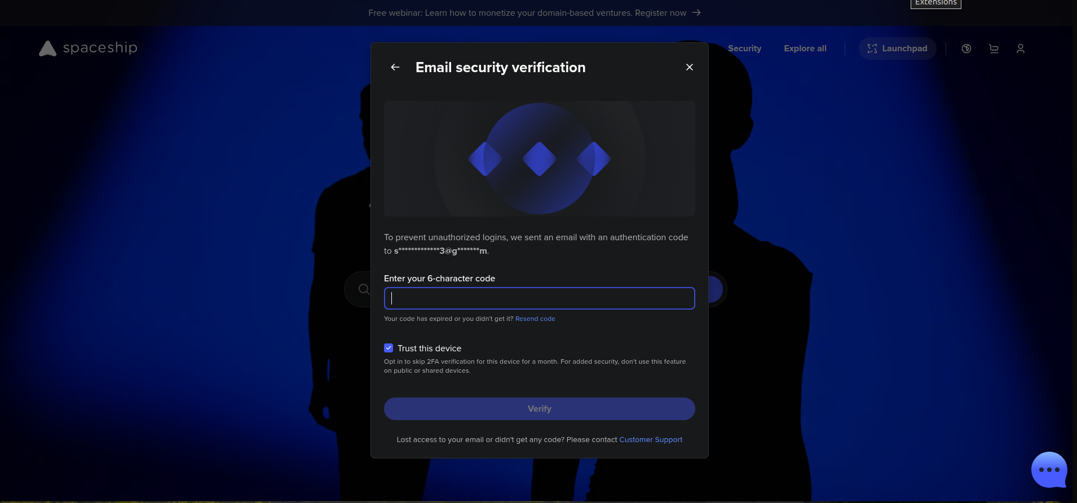
Task: Focus the 6-character code input field
Action: coord(539,298)
